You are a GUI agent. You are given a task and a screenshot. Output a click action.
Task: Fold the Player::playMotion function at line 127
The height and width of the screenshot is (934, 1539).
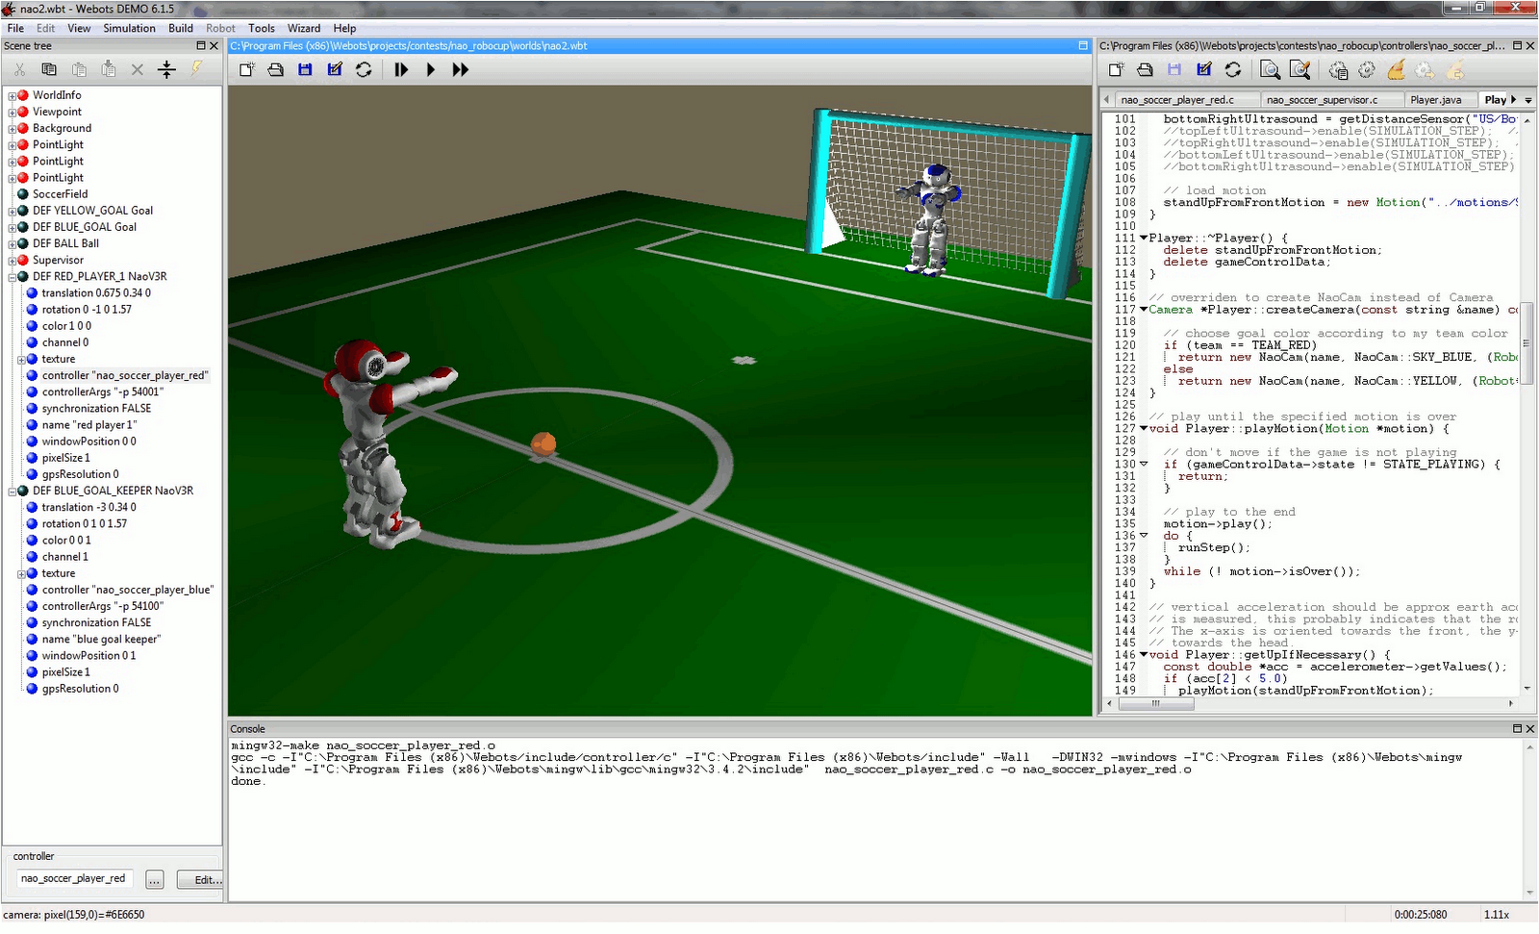coord(1144,429)
